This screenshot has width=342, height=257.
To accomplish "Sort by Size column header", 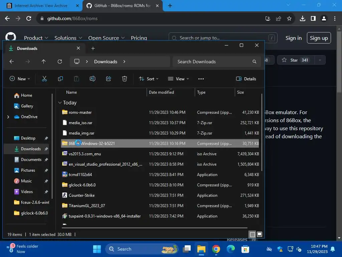I will pyautogui.click(x=240, y=92).
